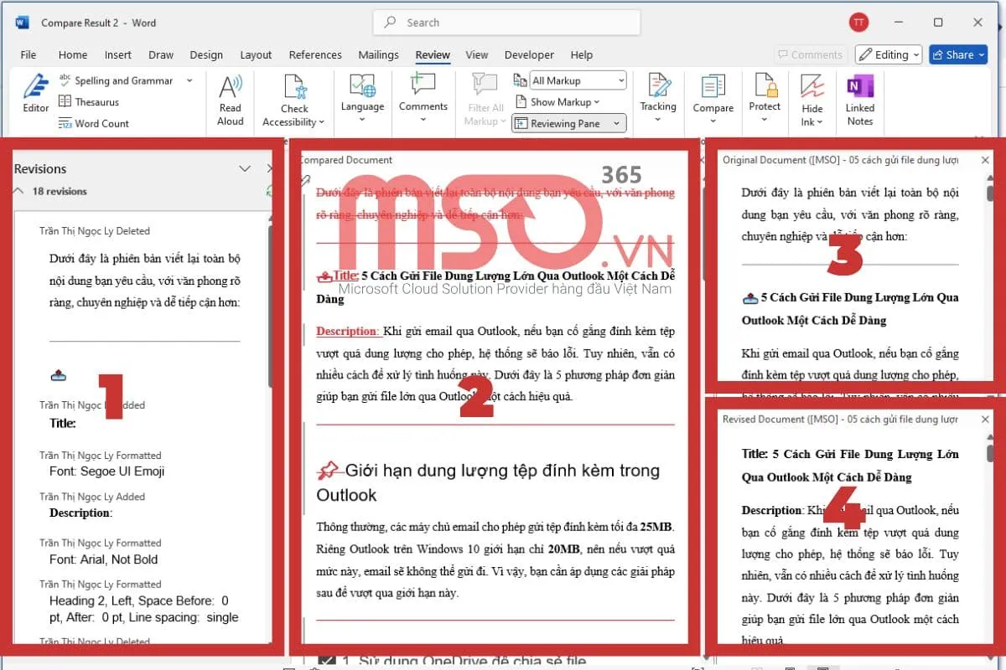The image size is (1006, 670).
Task: Open the Mailings ribbon tab
Action: pos(378,54)
